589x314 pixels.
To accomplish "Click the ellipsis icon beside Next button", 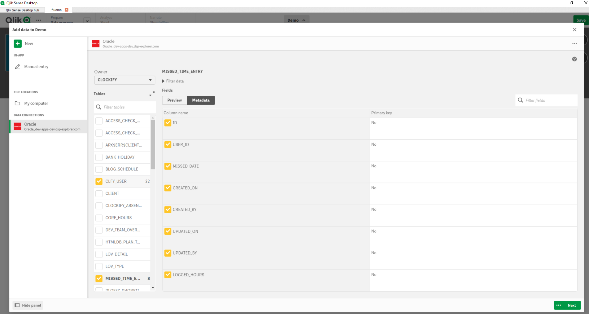I will coord(558,305).
